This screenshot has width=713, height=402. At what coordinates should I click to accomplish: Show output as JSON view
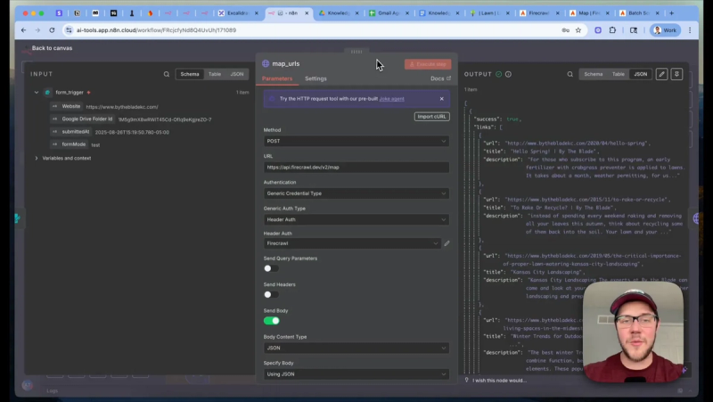pyautogui.click(x=641, y=74)
